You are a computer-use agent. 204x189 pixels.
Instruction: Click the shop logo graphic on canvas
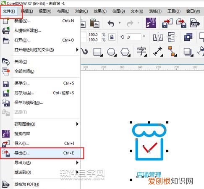149,142
